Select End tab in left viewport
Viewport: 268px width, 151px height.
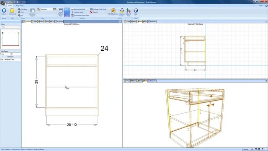pyautogui.click(x=47, y=21)
